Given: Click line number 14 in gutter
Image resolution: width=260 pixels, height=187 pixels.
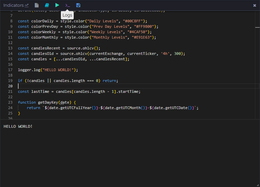Looking at the screenshot, I should point(10,54).
